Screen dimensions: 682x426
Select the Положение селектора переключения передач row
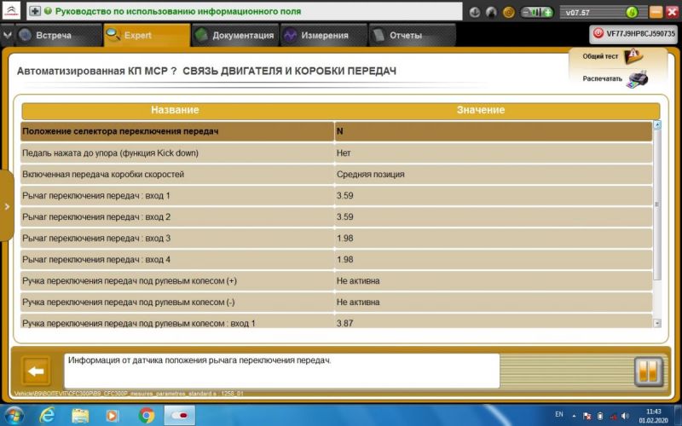coord(177,131)
